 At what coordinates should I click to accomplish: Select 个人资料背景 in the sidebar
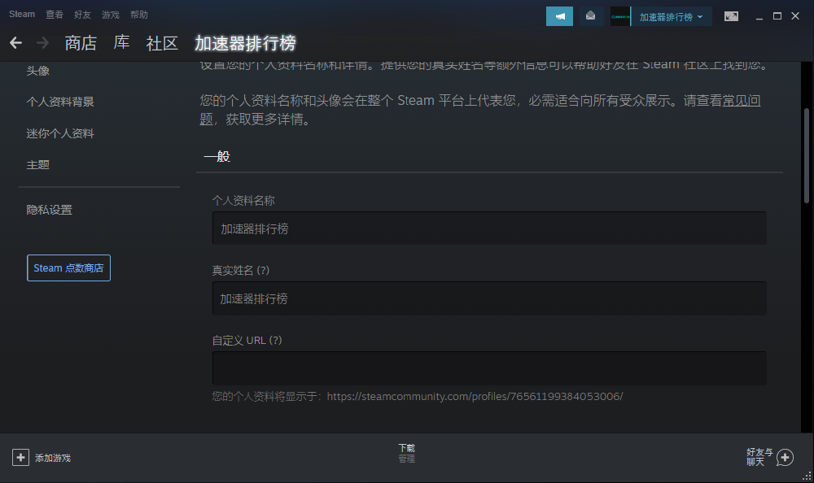(60, 102)
